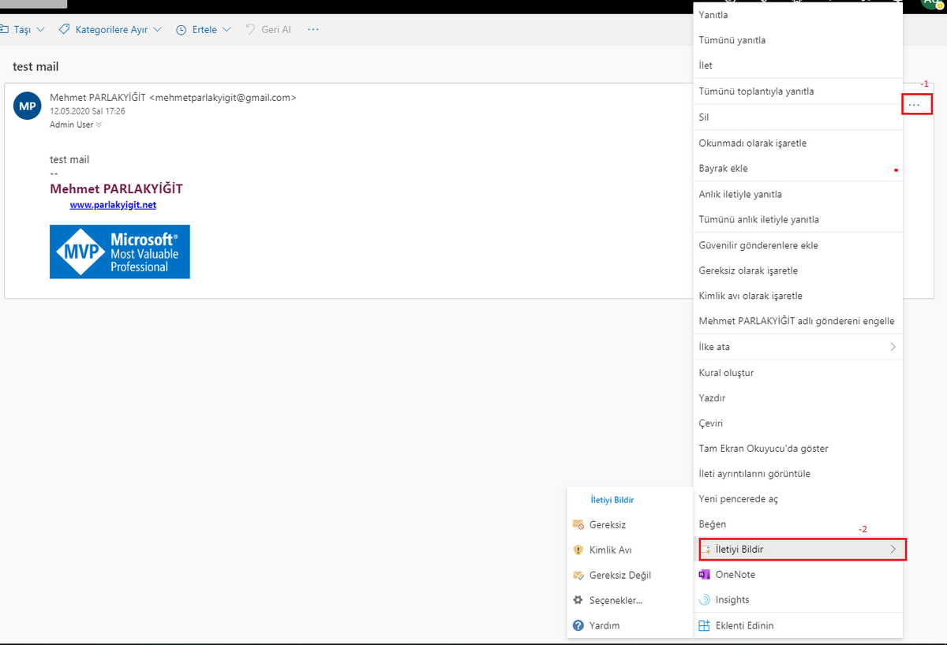Image resolution: width=947 pixels, height=645 pixels.
Task: Click the Kategorilere Ayır button label
Action: coord(111,29)
